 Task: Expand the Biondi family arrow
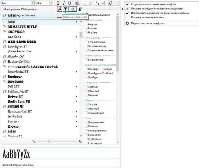click(x=77, y=126)
